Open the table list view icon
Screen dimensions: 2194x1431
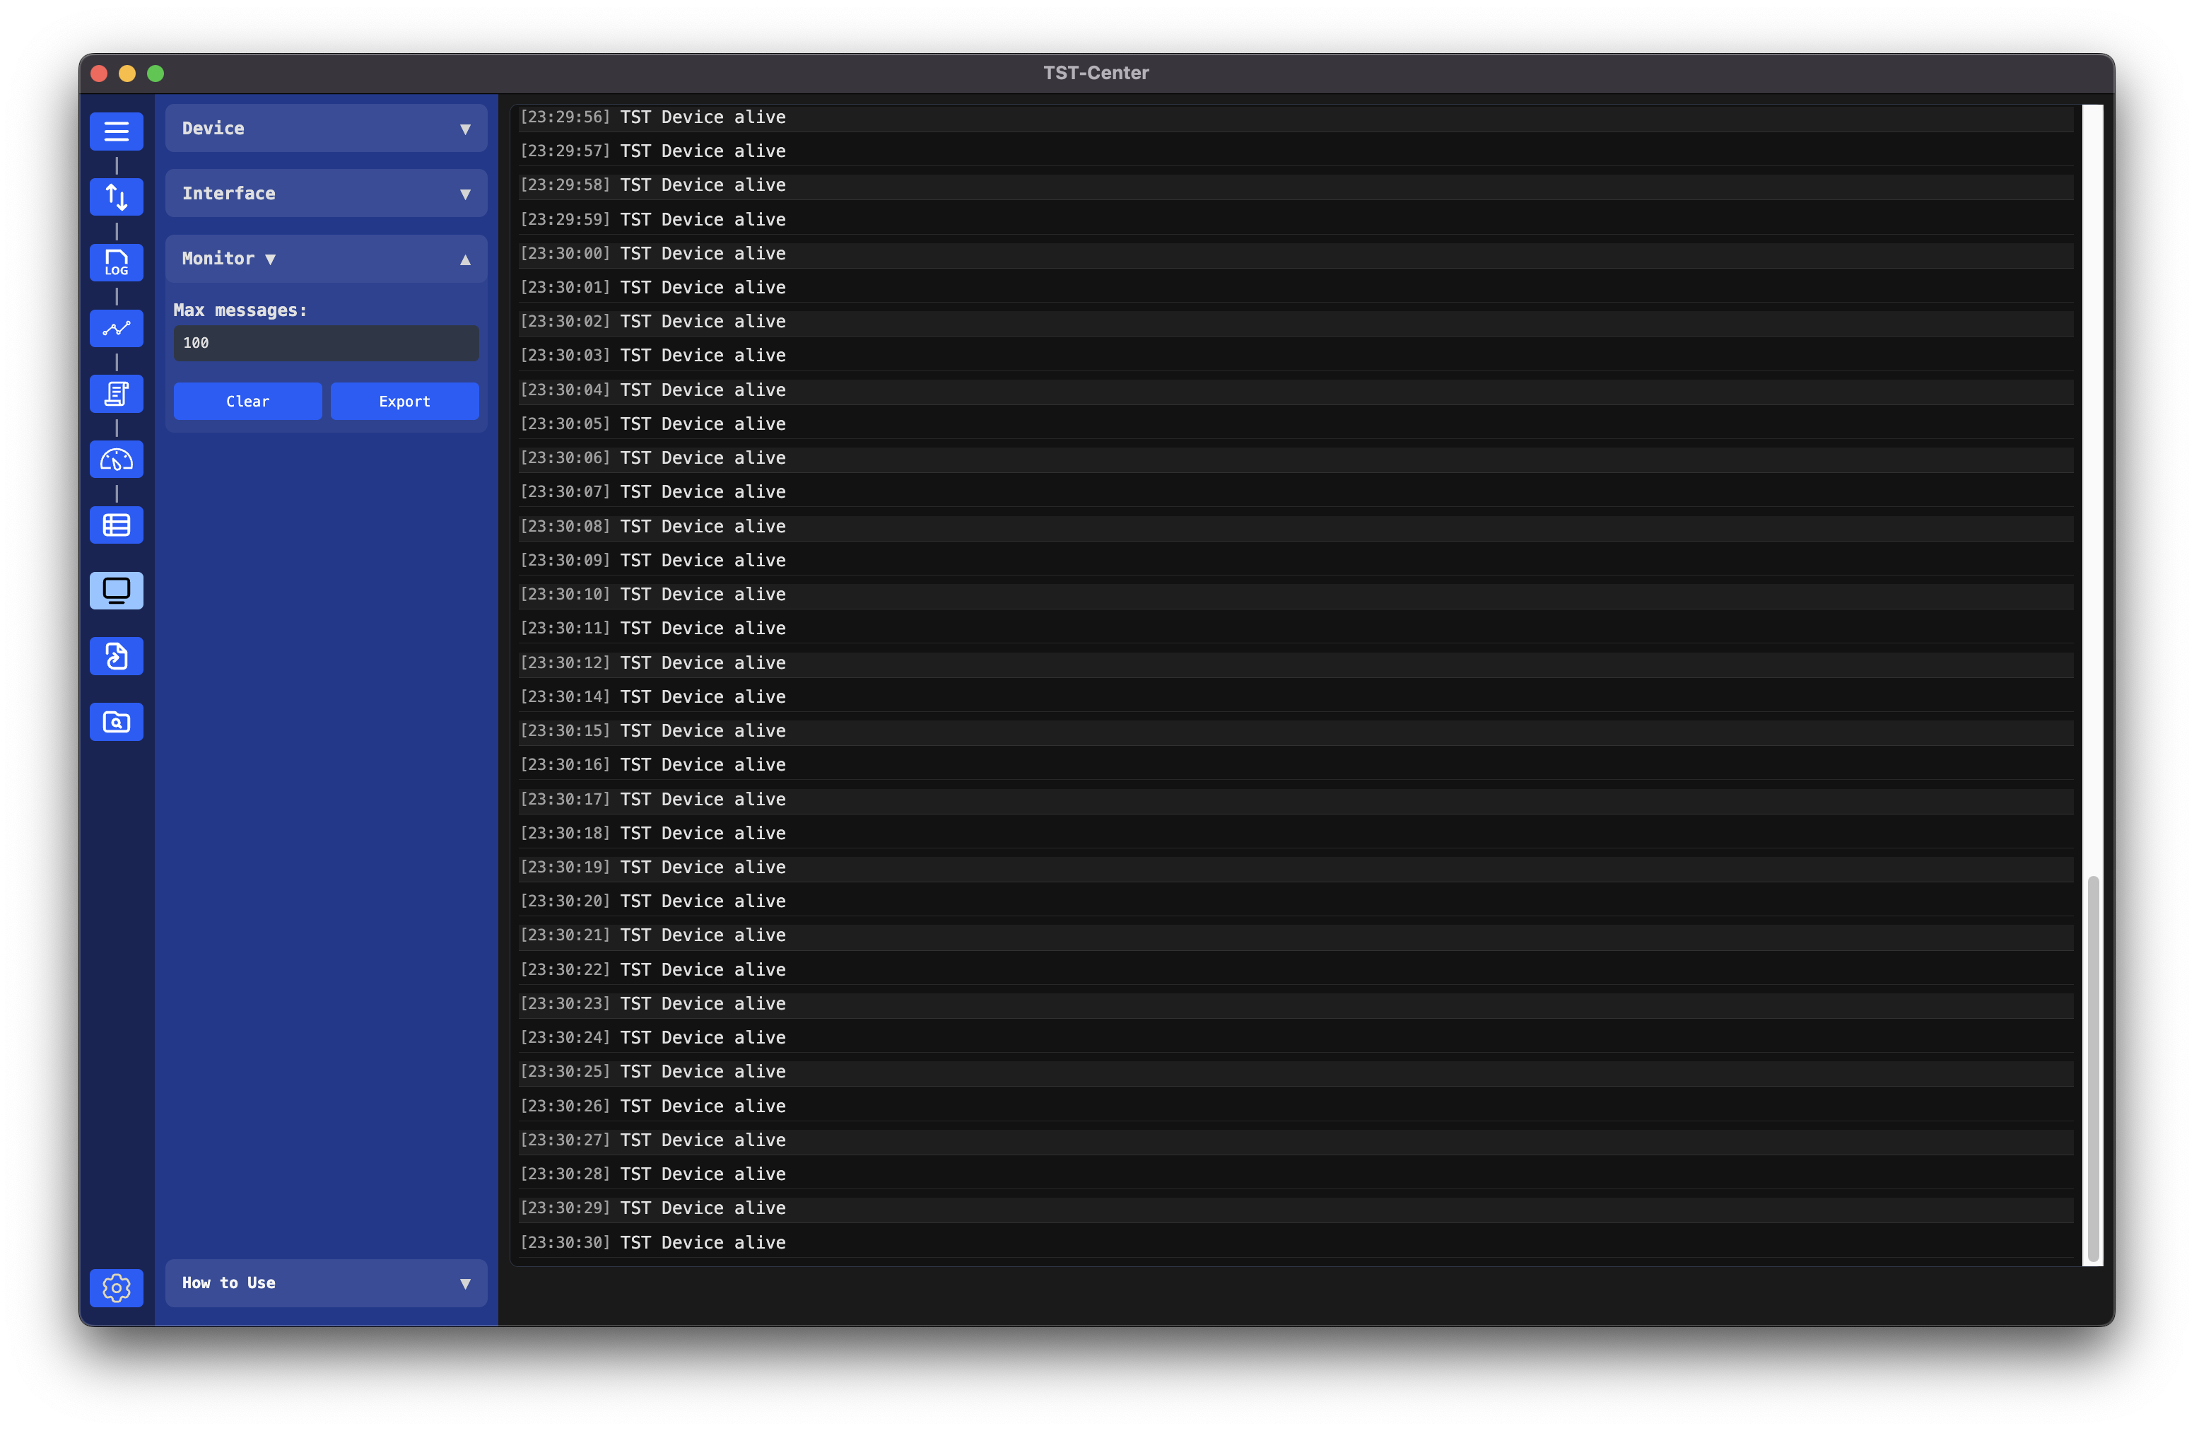(x=116, y=525)
